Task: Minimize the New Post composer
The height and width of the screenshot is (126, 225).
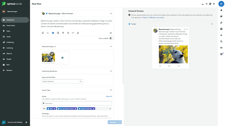Action: (202, 4)
